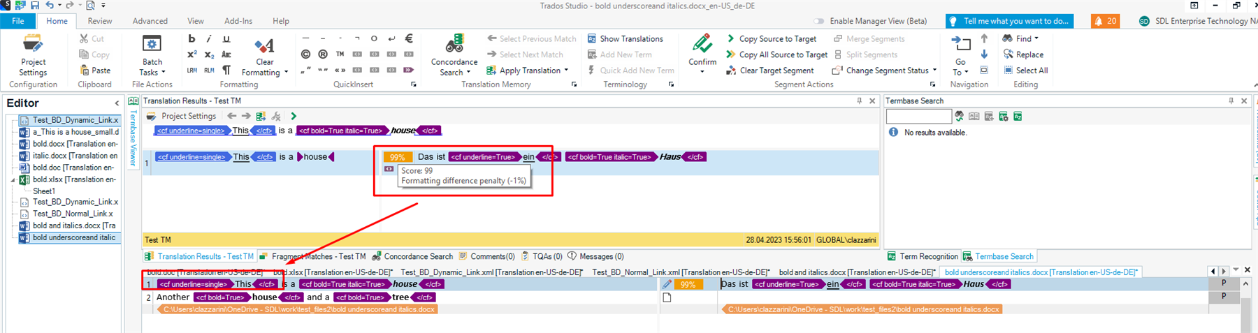Click the binoculars icon in Termbase Search

pyautogui.click(x=960, y=117)
